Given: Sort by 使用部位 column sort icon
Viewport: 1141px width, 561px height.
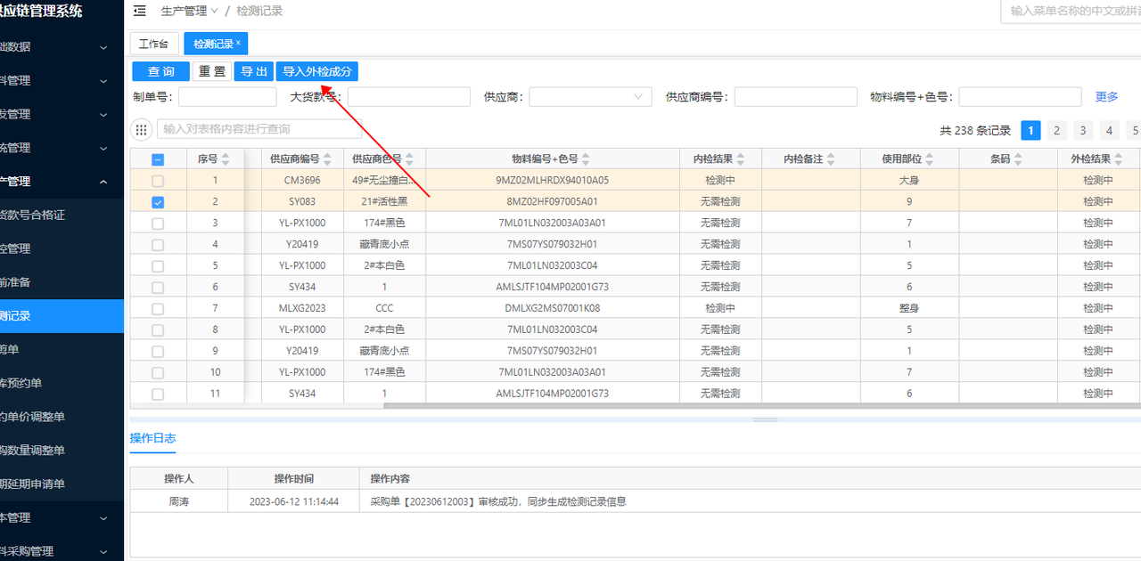Looking at the screenshot, I should (930, 159).
